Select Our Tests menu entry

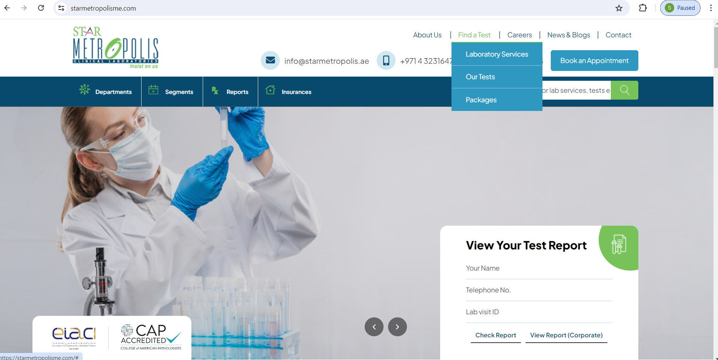(480, 77)
